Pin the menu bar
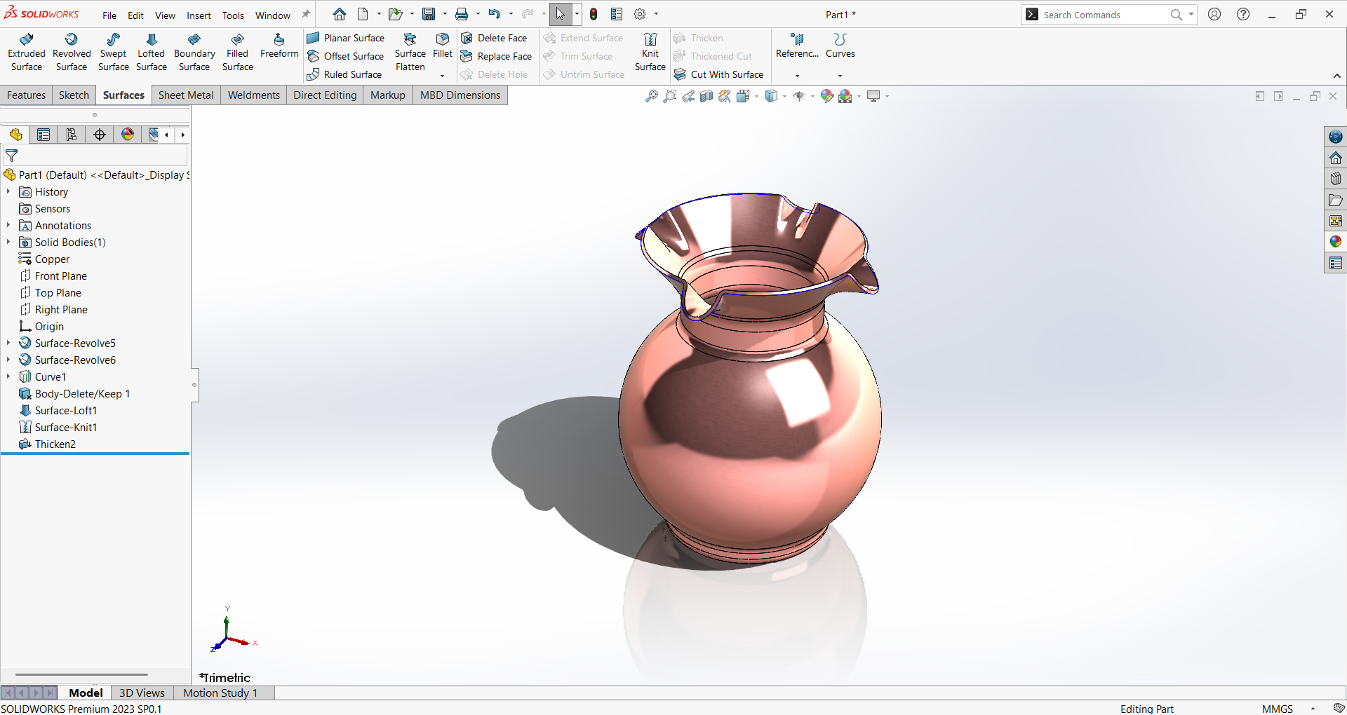The image size is (1347, 715). coord(306,14)
